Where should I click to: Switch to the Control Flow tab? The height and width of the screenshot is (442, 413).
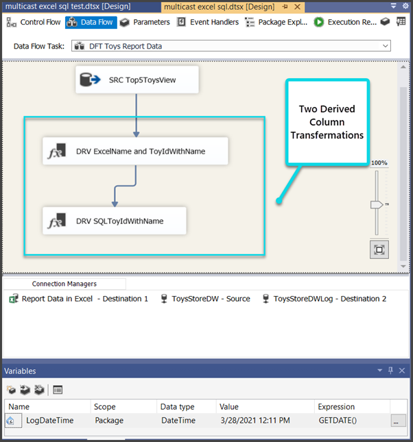[34, 22]
